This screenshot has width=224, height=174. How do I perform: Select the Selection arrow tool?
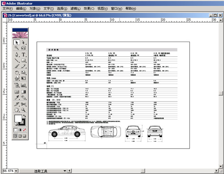(x=17, y=42)
